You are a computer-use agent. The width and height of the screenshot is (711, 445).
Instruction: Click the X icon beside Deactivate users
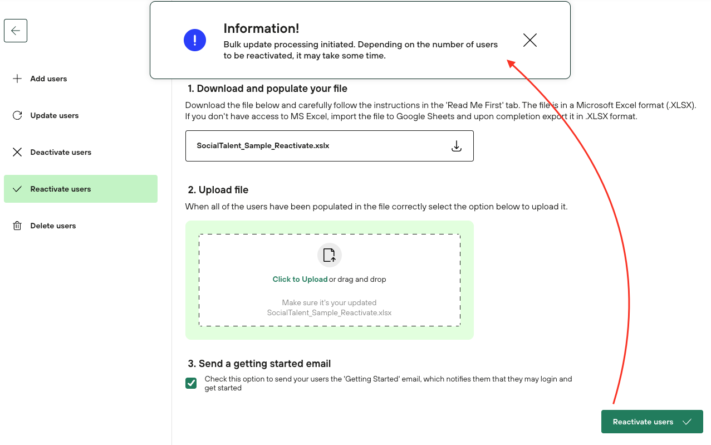pyautogui.click(x=17, y=152)
